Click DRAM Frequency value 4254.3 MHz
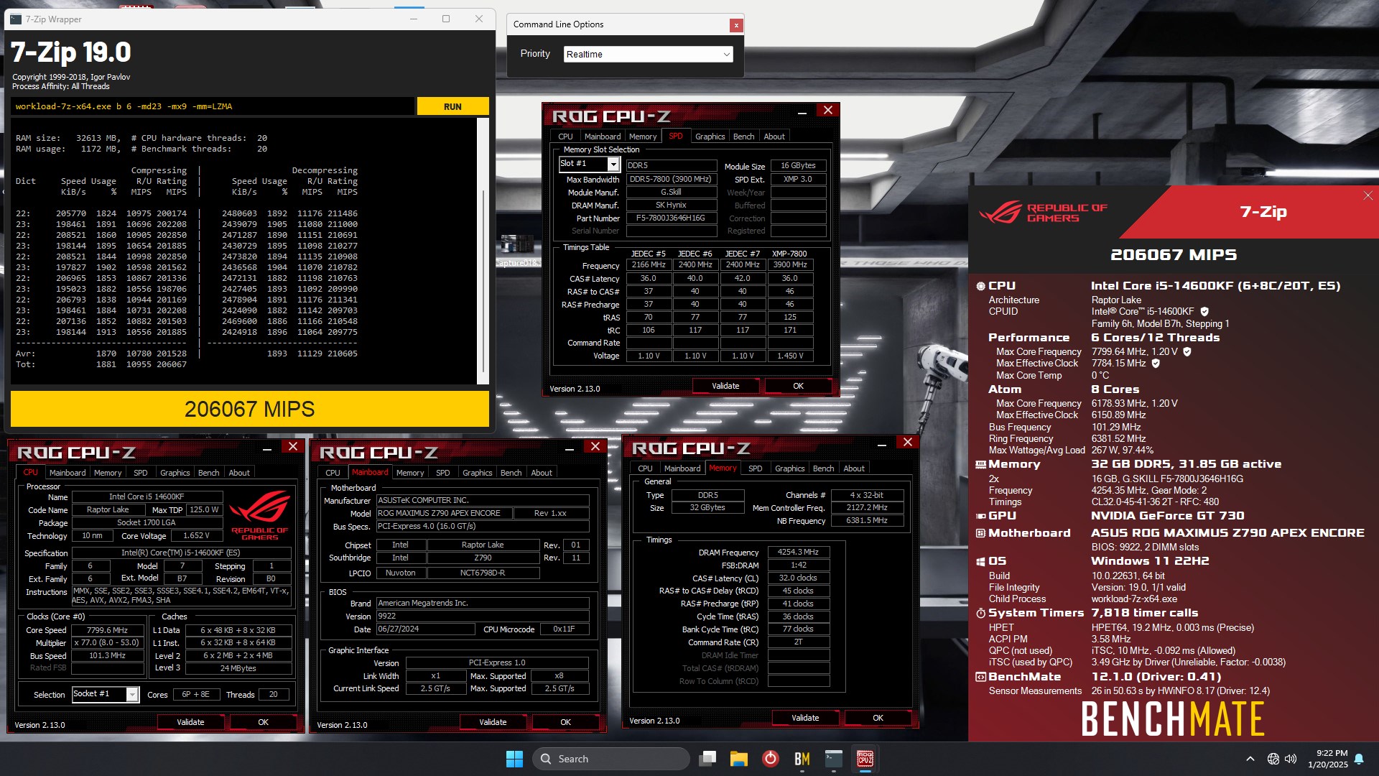 click(x=798, y=553)
